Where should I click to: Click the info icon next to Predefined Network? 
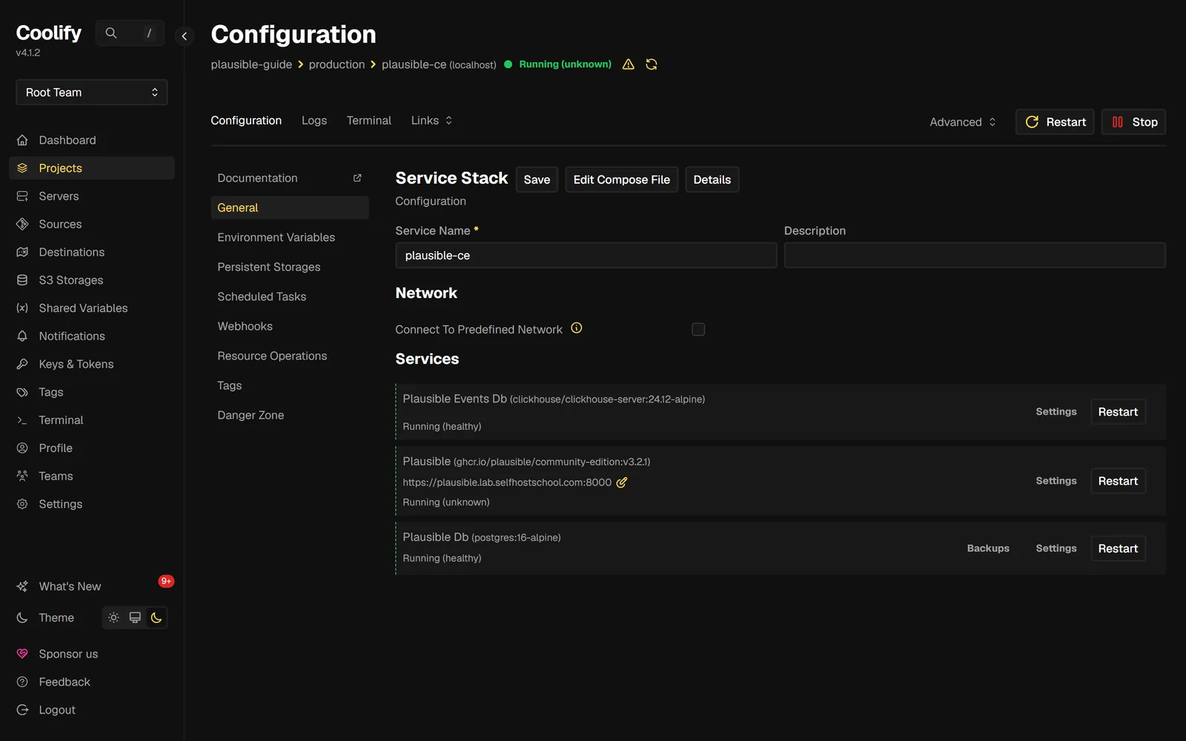tap(577, 328)
